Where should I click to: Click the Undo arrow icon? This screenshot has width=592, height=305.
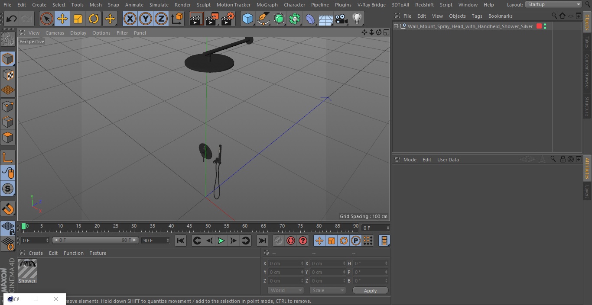pyautogui.click(x=11, y=19)
